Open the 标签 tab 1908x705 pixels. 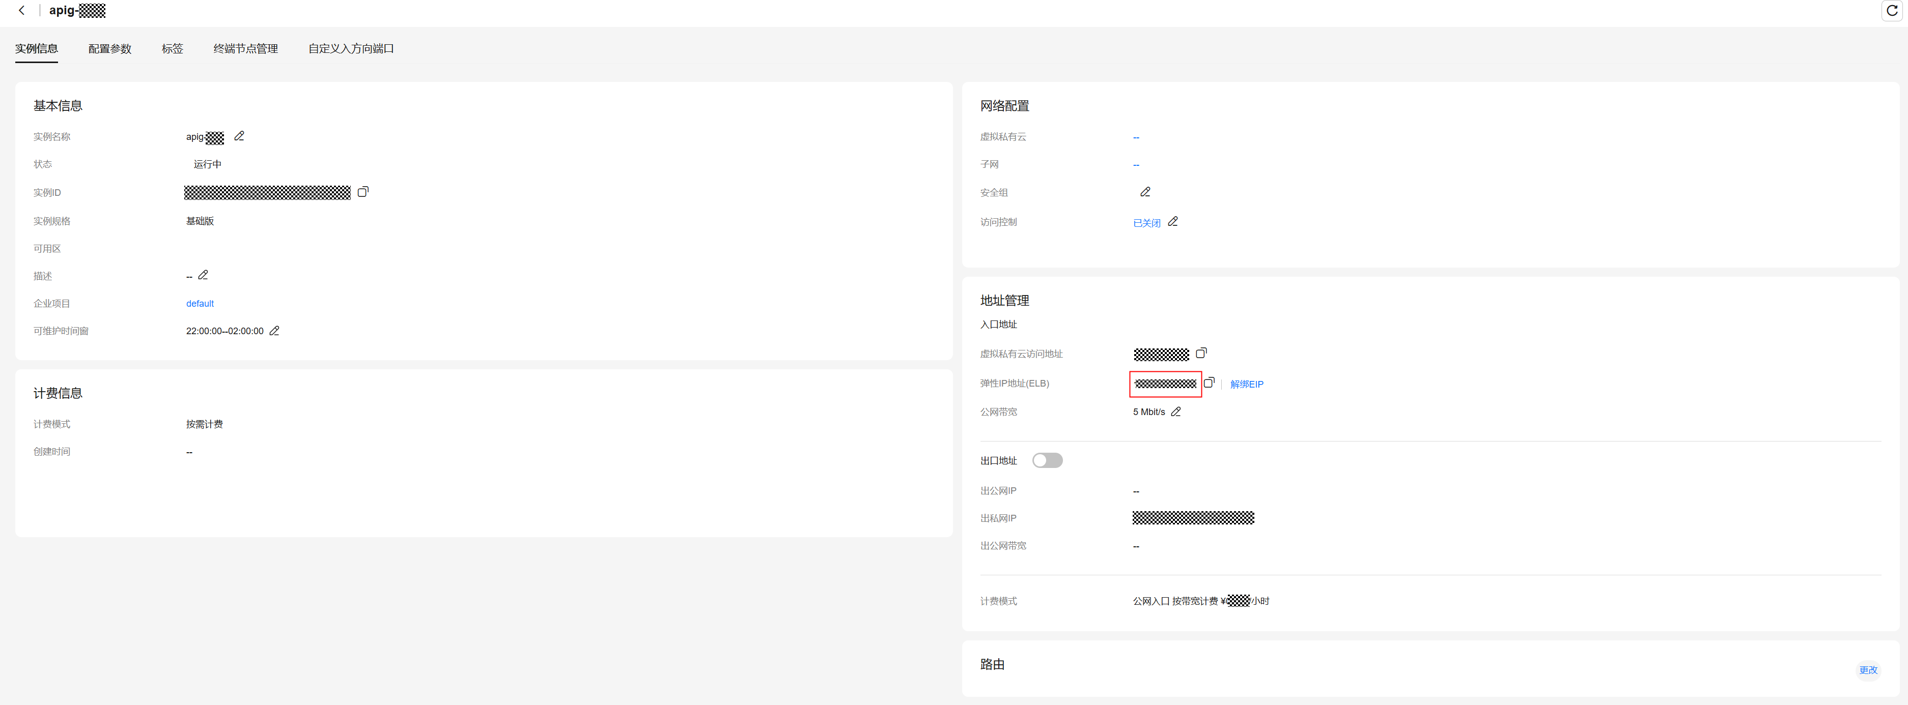172,49
